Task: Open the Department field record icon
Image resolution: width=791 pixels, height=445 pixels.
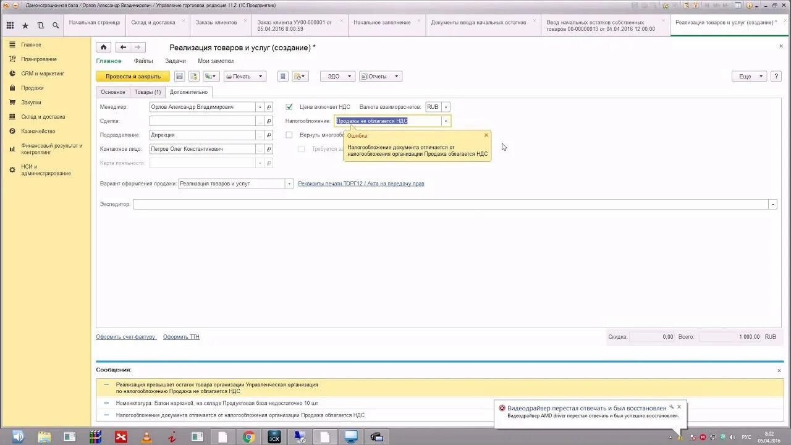Action: (x=269, y=135)
